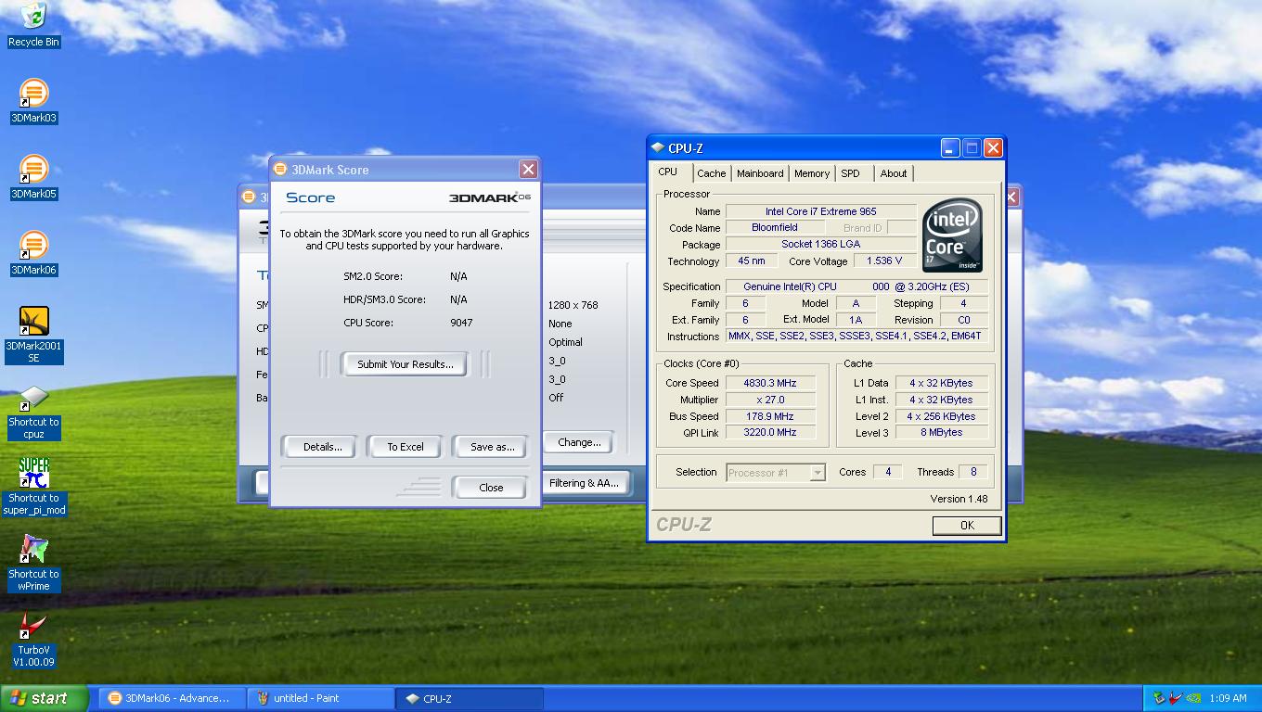Click the first green system tray icon
The height and width of the screenshot is (712, 1262).
click(1159, 698)
